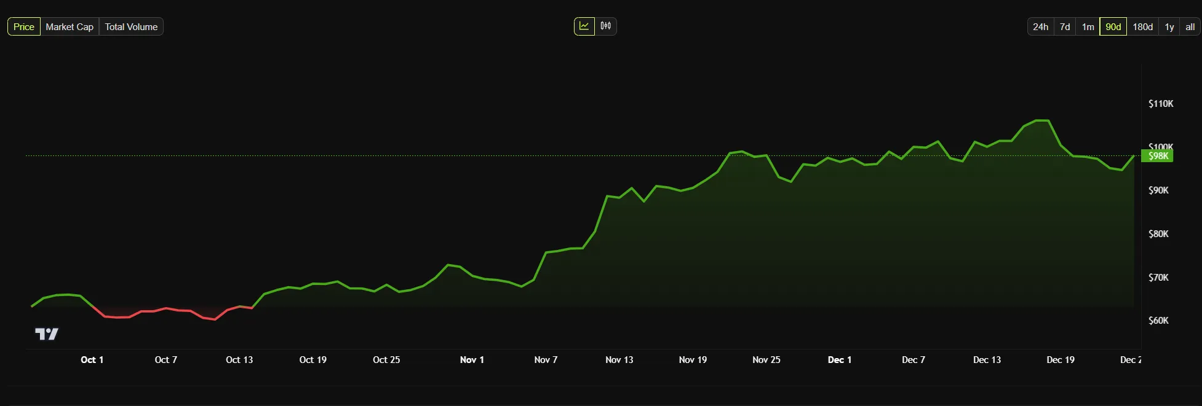Click the Oct 19 date label
Image resolution: width=1202 pixels, height=406 pixels.
point(313,360)
